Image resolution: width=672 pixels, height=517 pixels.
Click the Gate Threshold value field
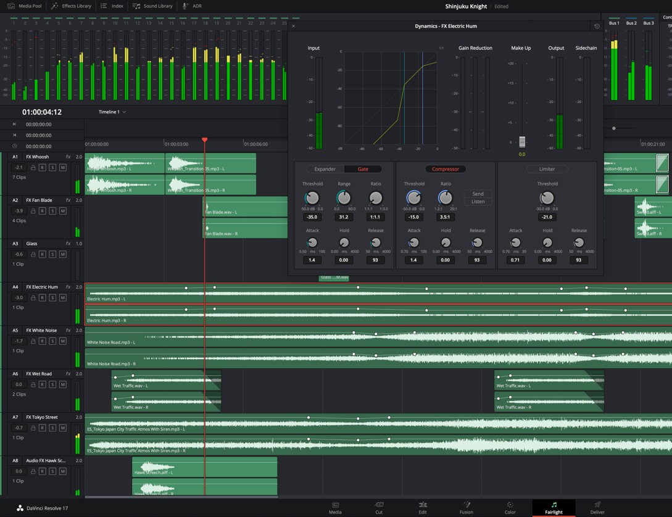pyautogui.click(x=312, y=217)
